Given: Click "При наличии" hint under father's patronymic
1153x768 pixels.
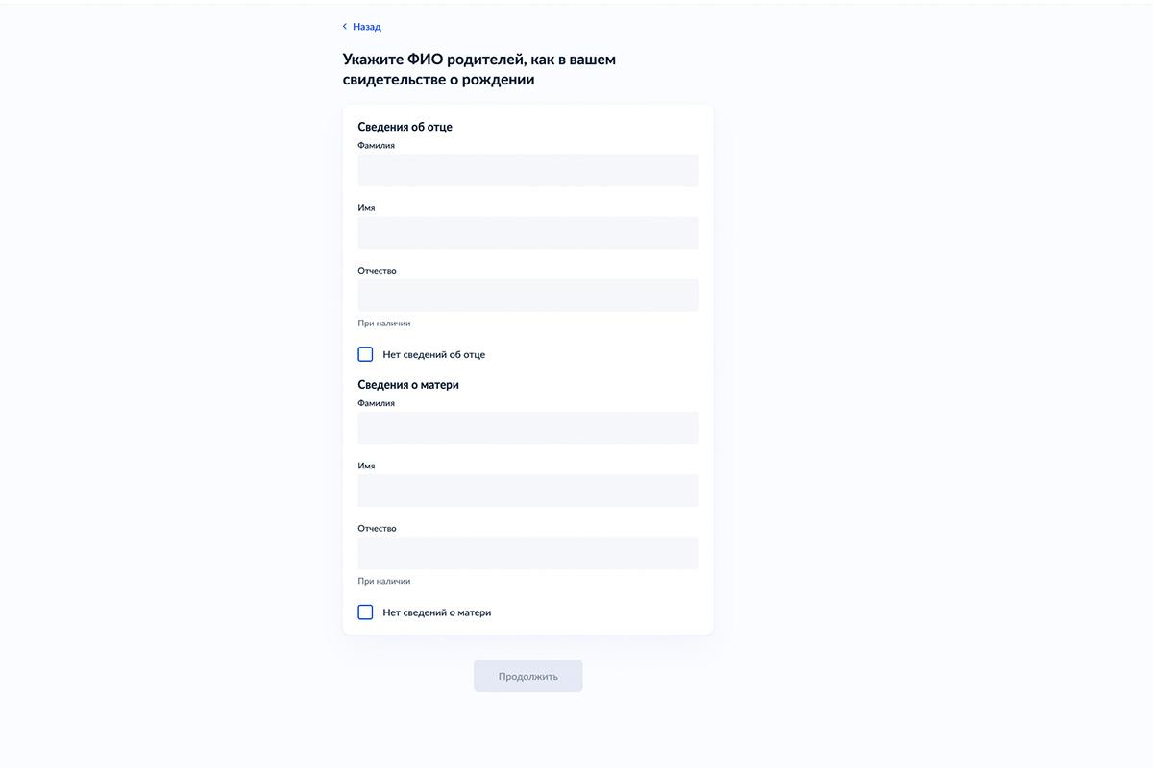Looking at the screenshot, I should [x=383, y=324].
